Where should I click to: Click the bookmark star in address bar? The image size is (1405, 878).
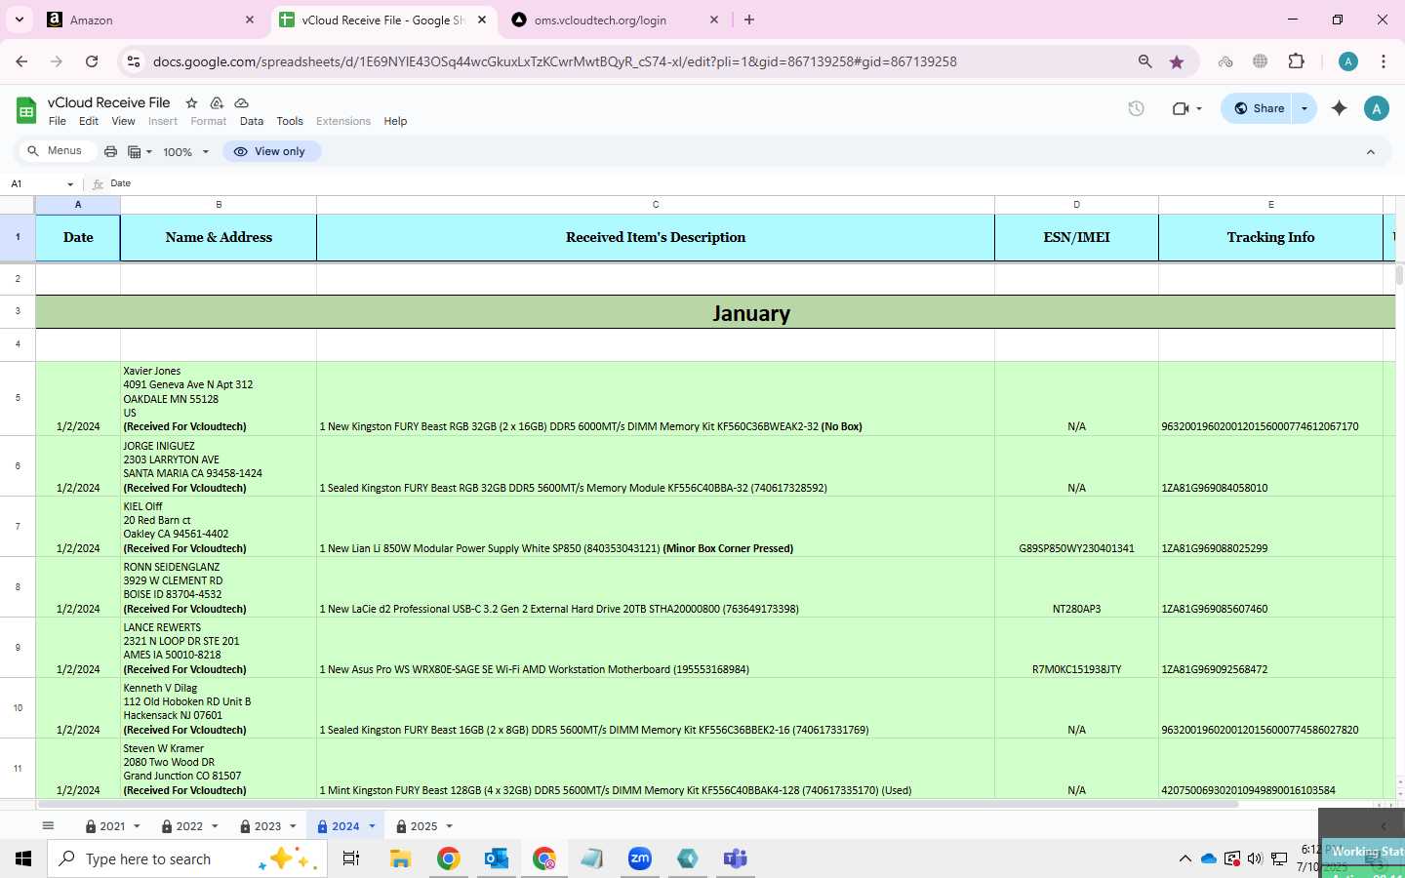click(x=1177, y=61)
